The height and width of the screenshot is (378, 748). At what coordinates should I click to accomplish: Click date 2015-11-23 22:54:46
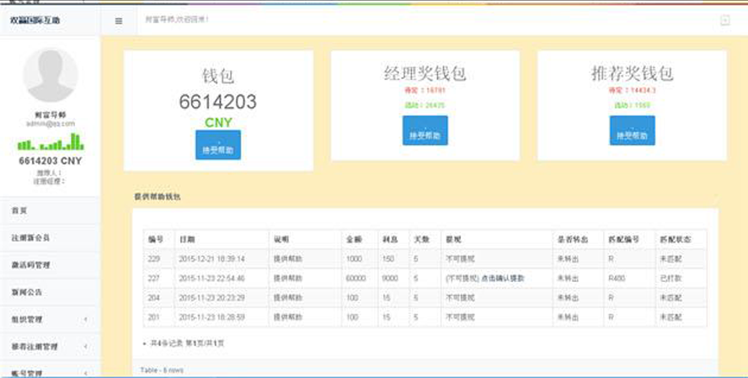211,279
